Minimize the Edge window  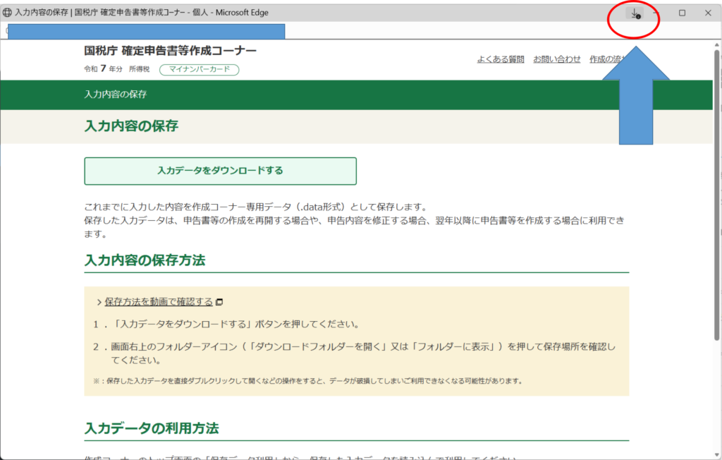click(656, 13)
